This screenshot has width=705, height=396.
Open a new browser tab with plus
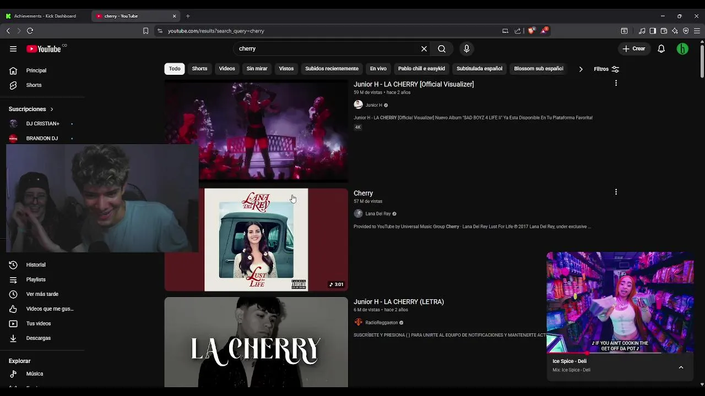click(x=188, y=16)
